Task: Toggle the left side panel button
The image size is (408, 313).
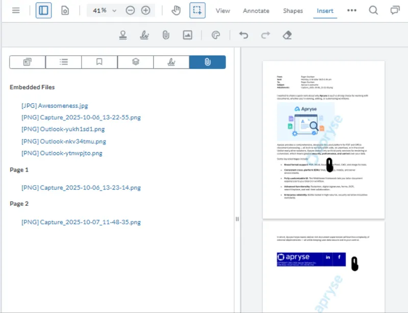Action: pyautogui.click(x=43, y=10)
